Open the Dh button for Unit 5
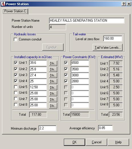 tap(53, 87)
